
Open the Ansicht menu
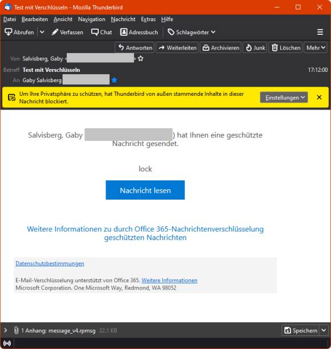pos(63,19)
